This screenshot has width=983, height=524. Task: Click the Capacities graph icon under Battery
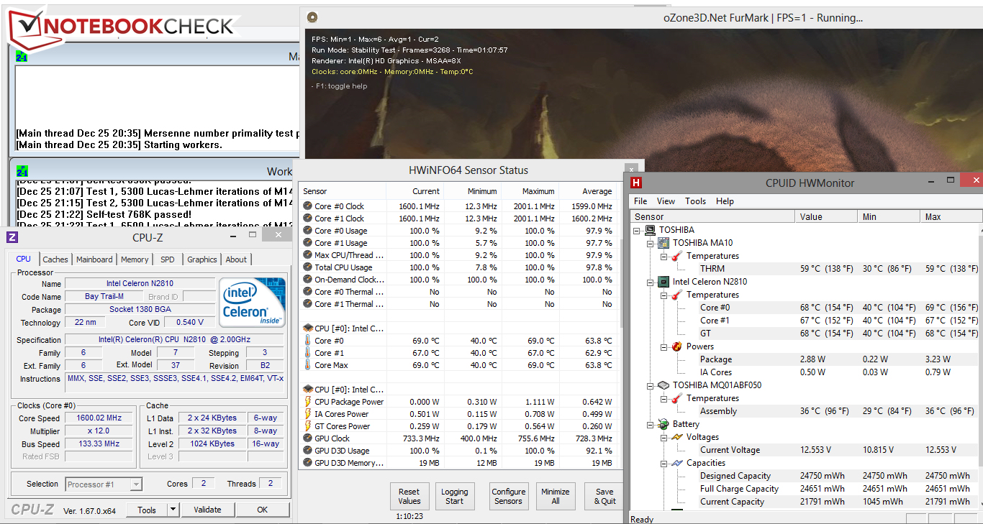[676, 463]
